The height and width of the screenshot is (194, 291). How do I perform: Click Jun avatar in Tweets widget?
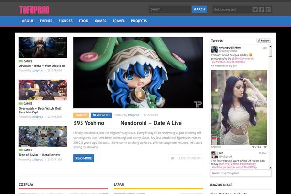tap(214, 155)
